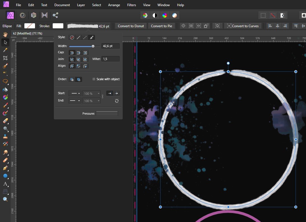
Task: Open the Filters menu
Action: [131, 5]
